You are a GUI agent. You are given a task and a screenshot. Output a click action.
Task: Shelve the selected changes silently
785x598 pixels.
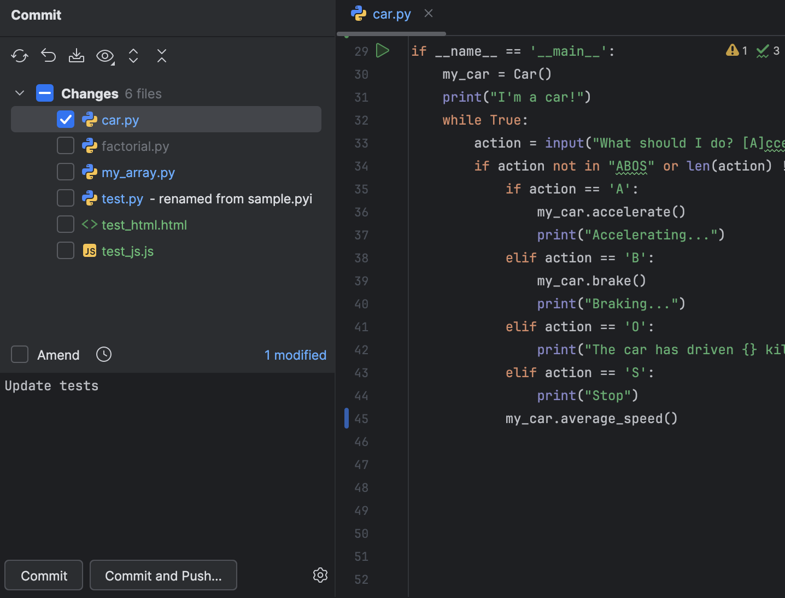pyautogui.click(x=77, y=55)
